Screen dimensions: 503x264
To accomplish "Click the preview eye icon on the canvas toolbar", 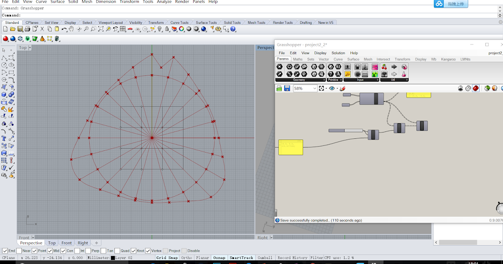I will click(332, 88).
